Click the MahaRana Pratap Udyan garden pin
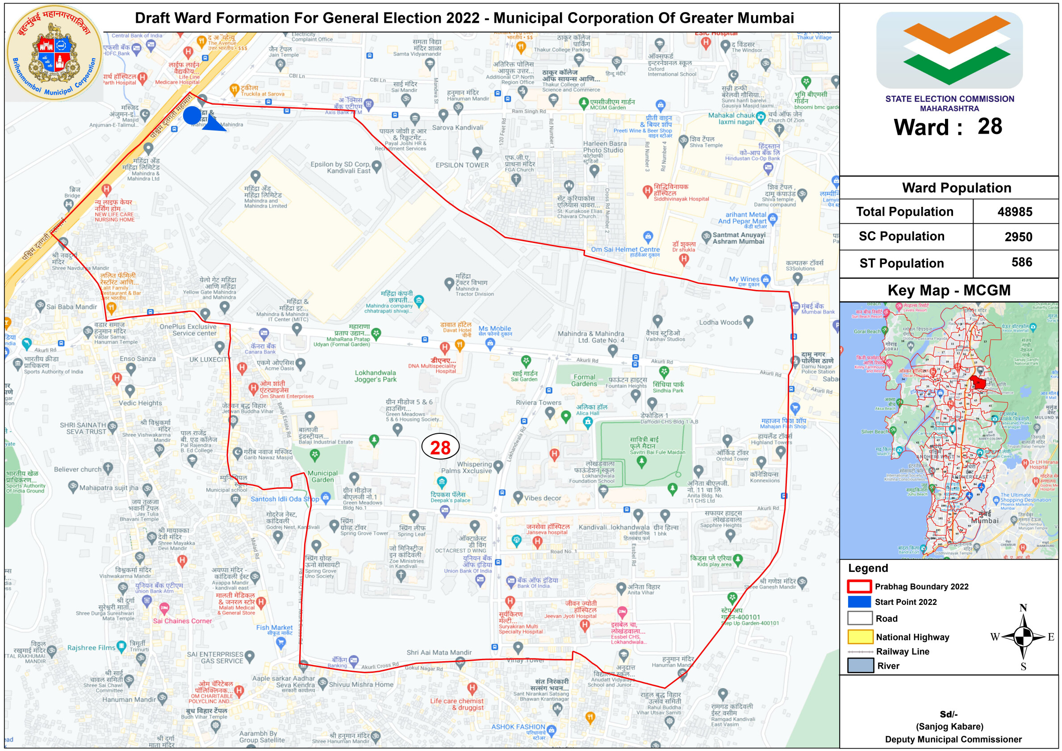Screen dimensions: 1062x751 [376, 333]
